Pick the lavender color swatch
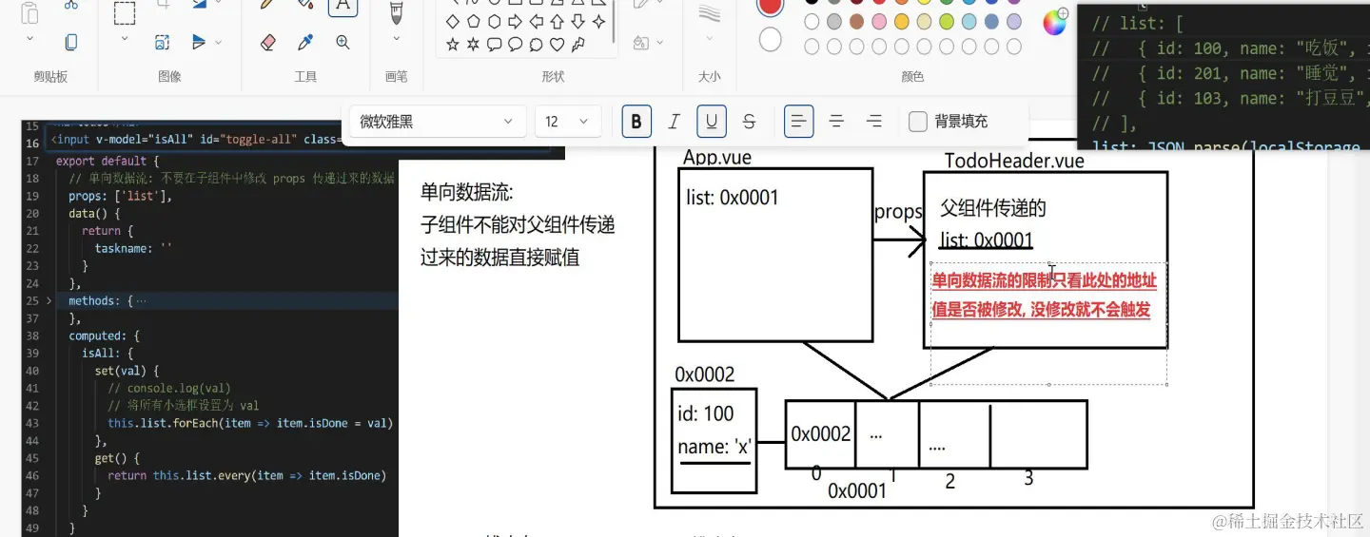This screenshot has width=1370, height=537. 1014,22
